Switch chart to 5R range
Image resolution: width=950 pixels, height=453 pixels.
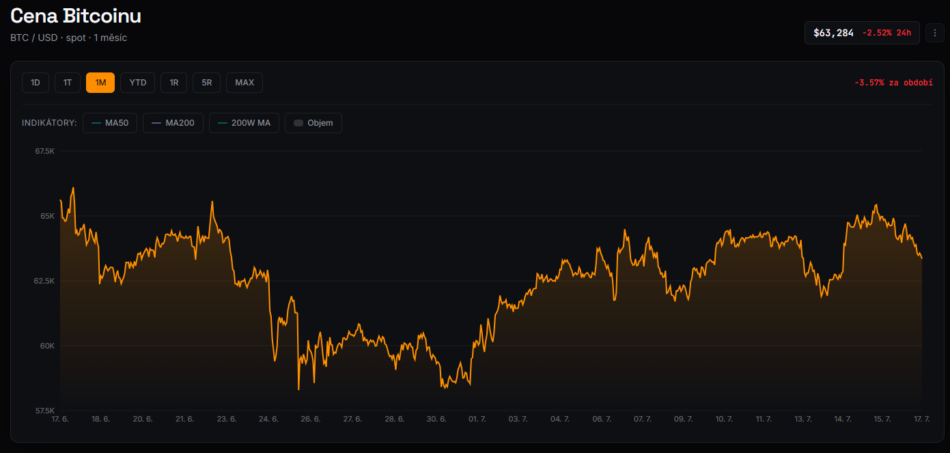(x=206, y=83)
